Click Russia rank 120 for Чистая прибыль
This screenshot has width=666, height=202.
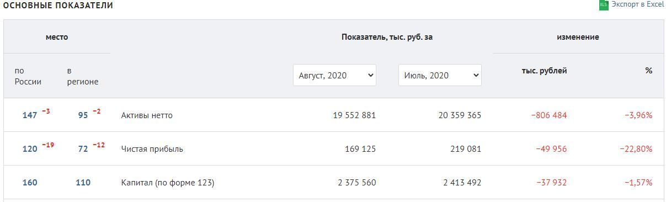coord(30,149)
